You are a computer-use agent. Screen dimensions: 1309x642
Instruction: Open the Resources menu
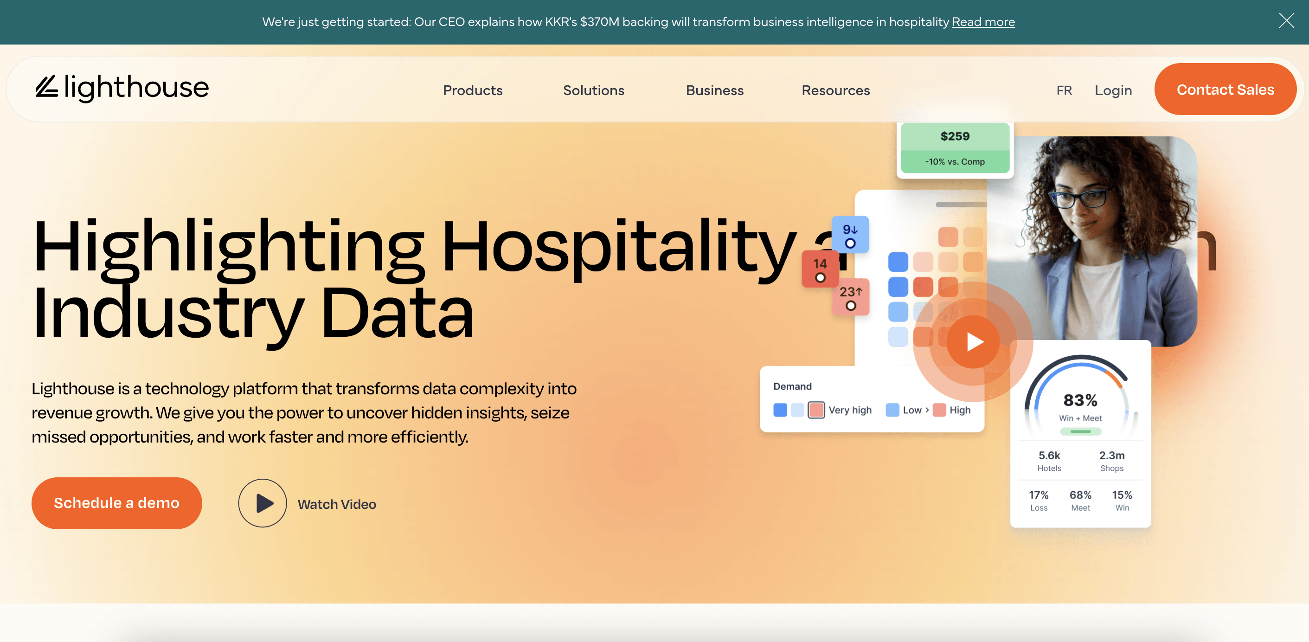point(835,90)
